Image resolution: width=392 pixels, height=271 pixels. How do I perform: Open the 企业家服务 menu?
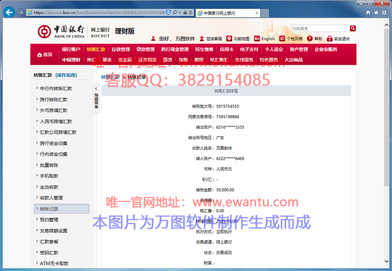click(x=326, y=50)
